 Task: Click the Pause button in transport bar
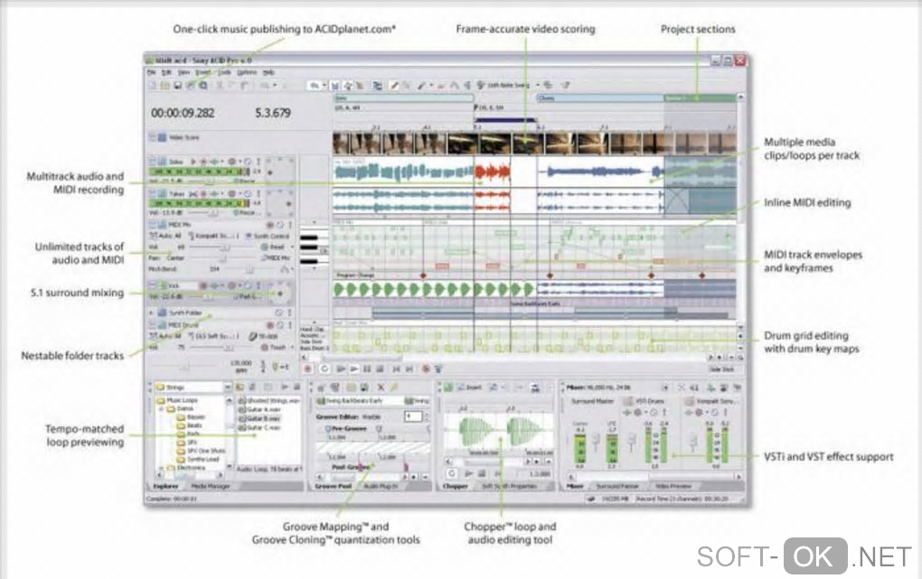tap(367, 369)
